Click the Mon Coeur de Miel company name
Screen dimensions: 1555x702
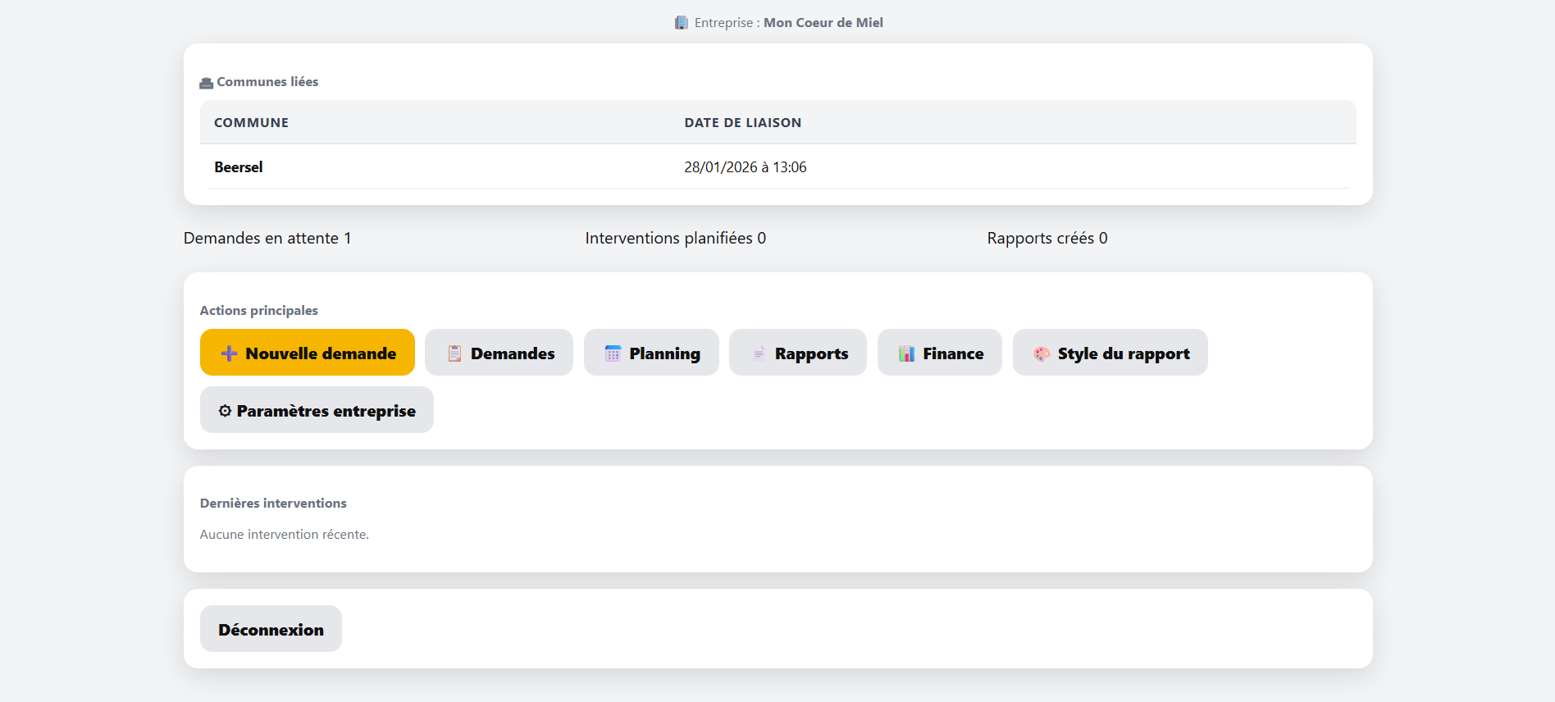(x=823, y=23)
